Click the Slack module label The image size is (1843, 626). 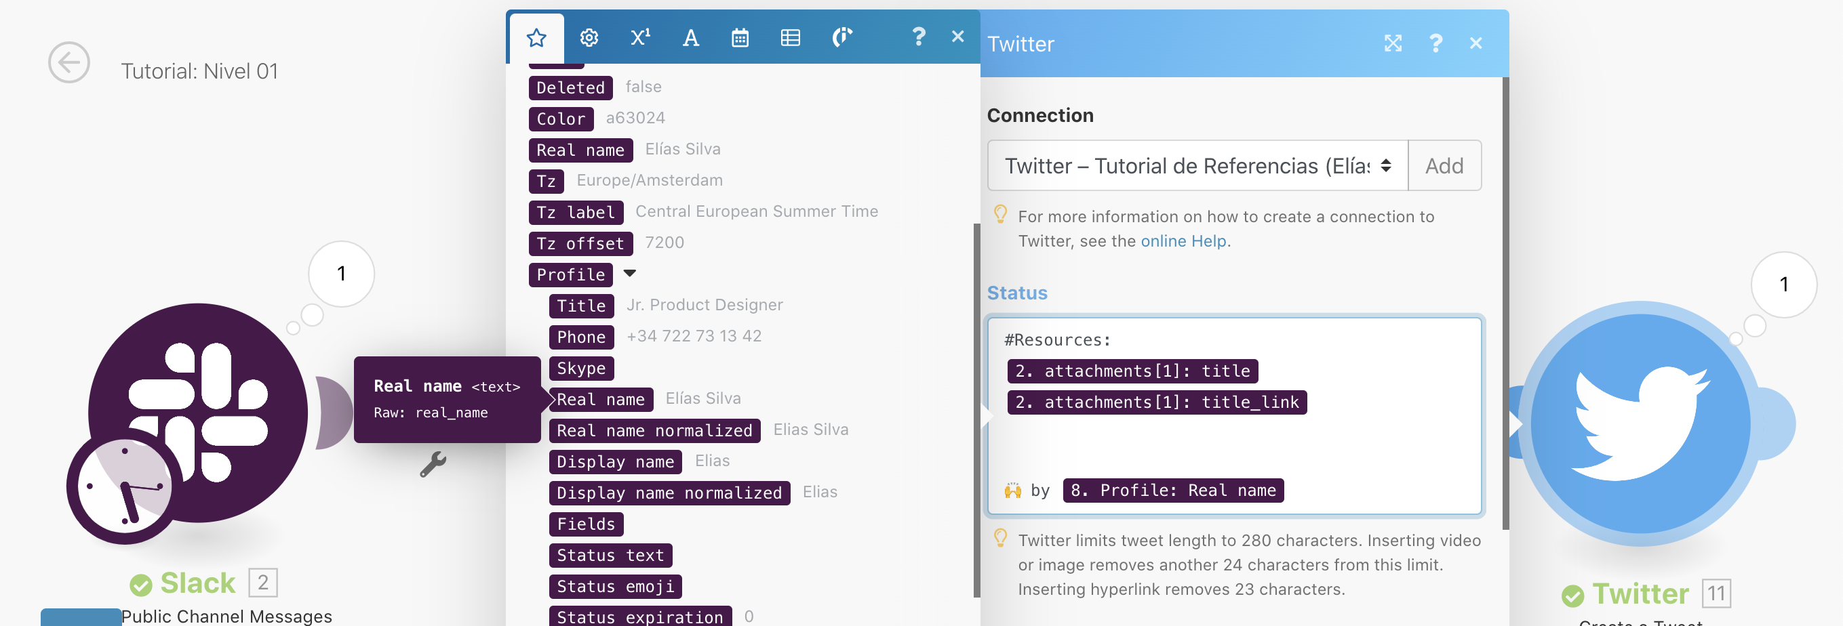click(x=197, y=583)
